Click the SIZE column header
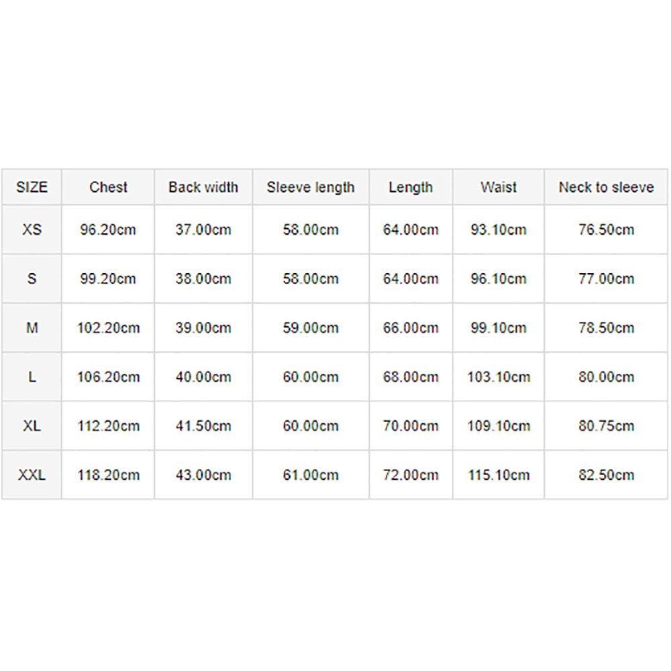 (x=32, y=187)
